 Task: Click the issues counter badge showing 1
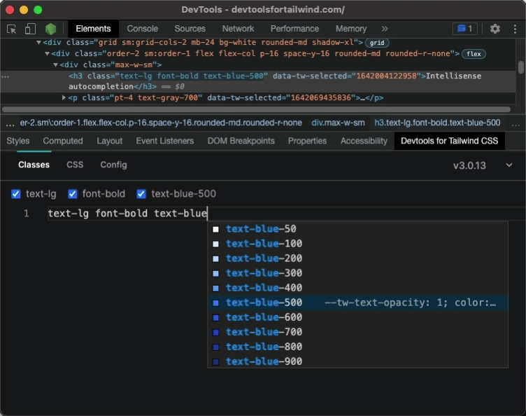[x=465, y=29]
